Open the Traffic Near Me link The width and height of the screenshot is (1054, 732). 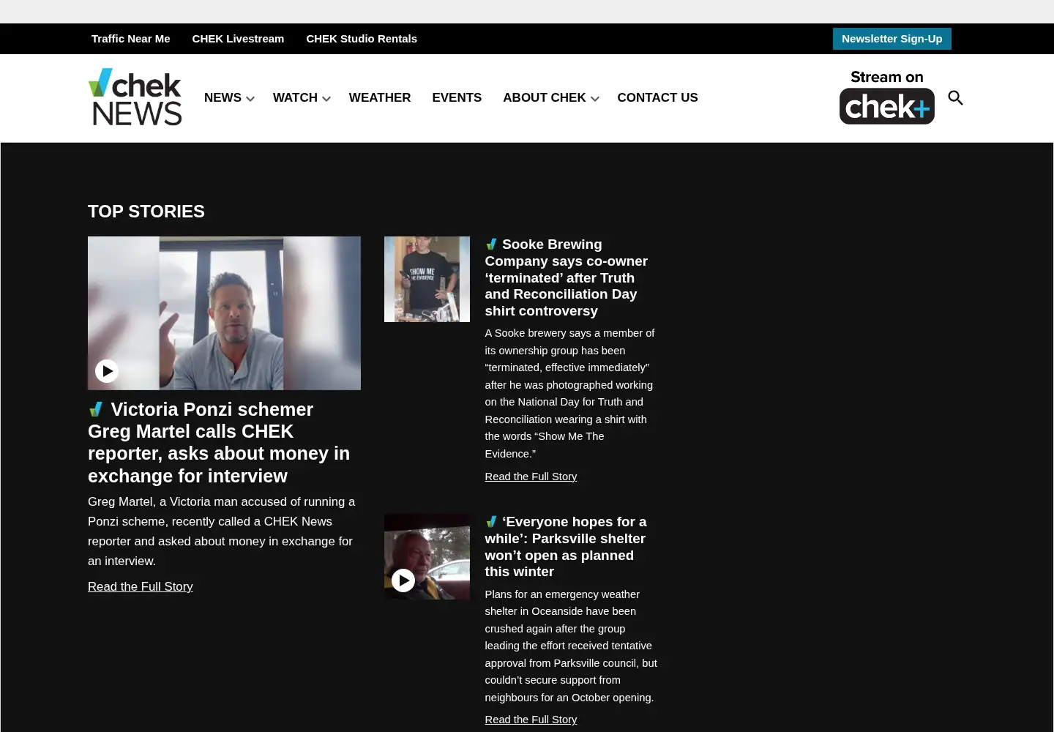click(x=130, y=39)
